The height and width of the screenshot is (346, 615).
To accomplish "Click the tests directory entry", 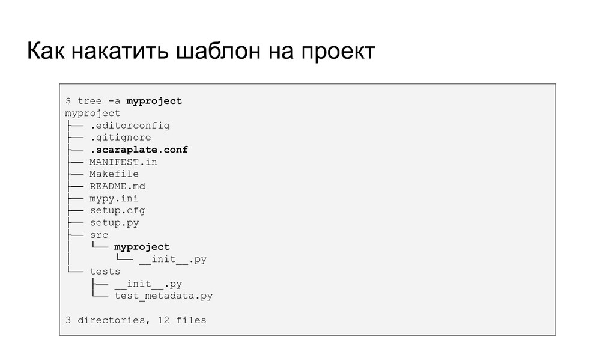I will pyautogui.click(x=105, y=272).
